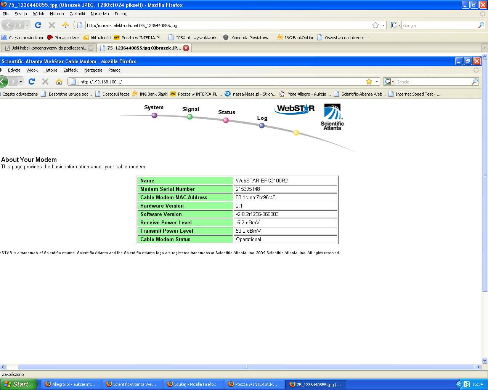This screenshot has width=488, height=390.
Task: Click the WebSTAR logo
Action: (x=295, y=109)
